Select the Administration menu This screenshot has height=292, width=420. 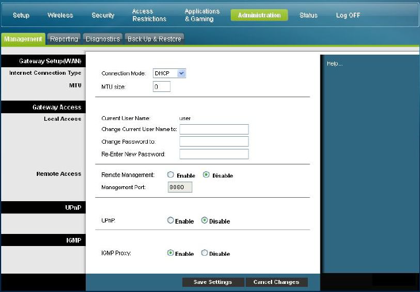click(x=259, y=16)
